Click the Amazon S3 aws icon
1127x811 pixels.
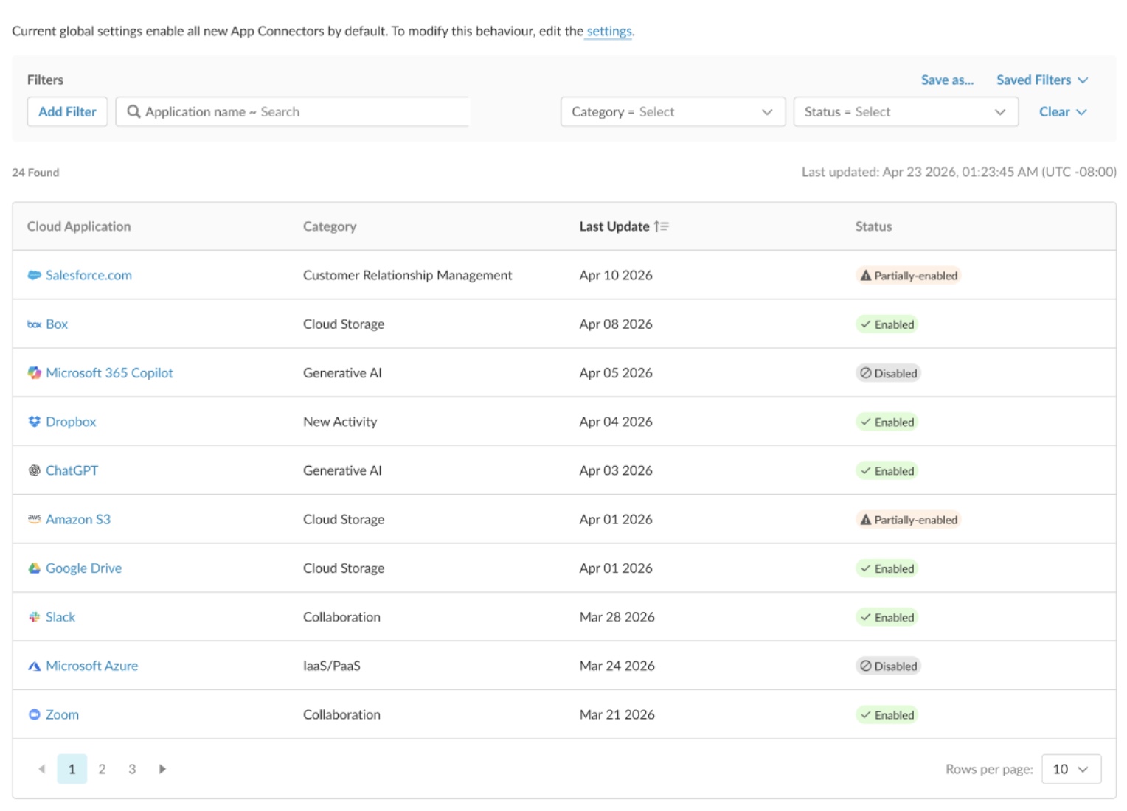tap(34, 519)
